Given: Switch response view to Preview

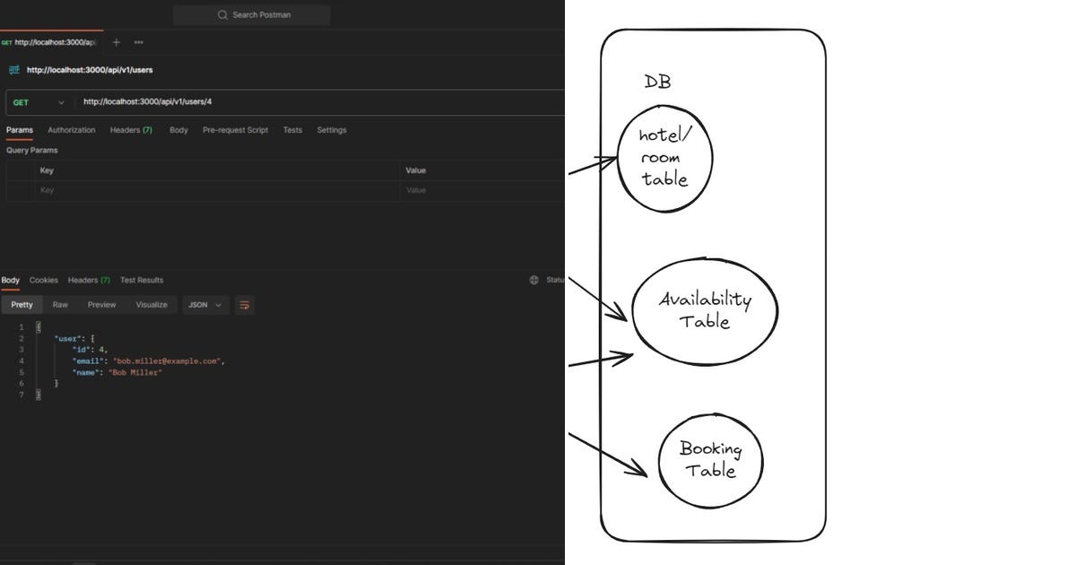Looking at the screenshot, I should pos(101,305).
